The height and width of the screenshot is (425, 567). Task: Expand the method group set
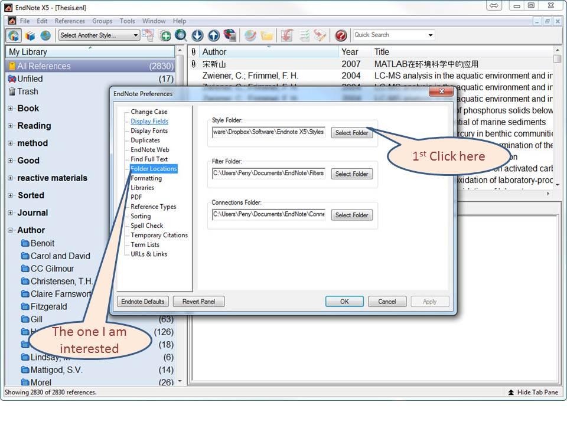[x=11, y=143]
